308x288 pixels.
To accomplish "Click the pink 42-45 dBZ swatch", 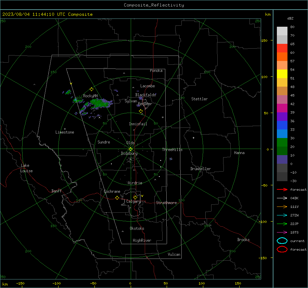I will click(282, 100).
